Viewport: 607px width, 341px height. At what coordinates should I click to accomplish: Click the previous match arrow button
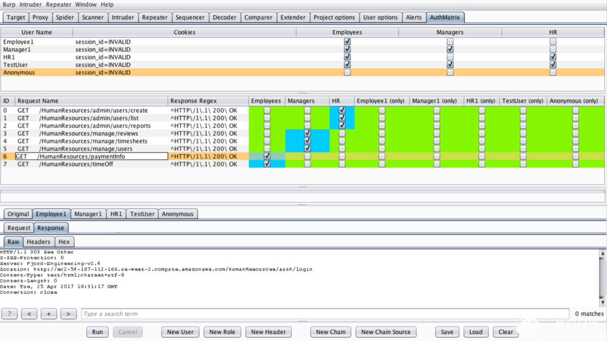(x=29, y=314)
